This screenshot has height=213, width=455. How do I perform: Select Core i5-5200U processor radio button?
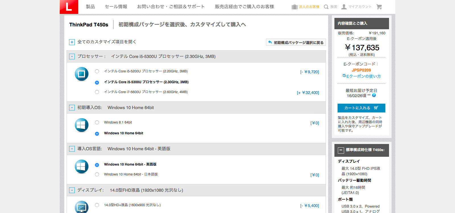(97, 71)
